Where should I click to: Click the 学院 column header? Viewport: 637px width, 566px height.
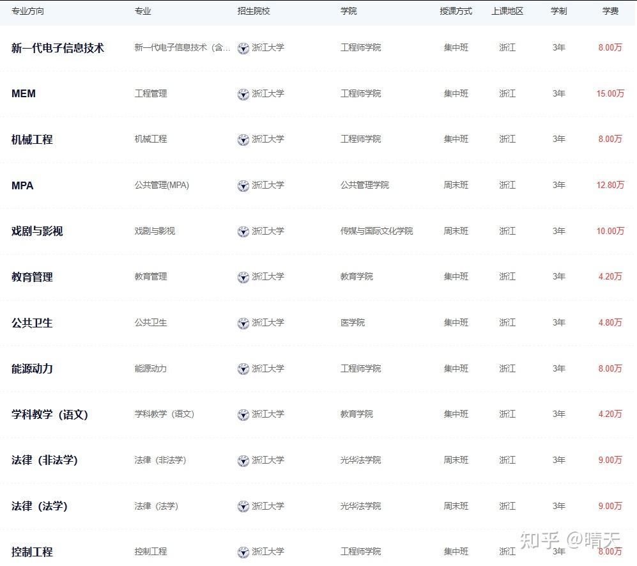pos(349,11)
